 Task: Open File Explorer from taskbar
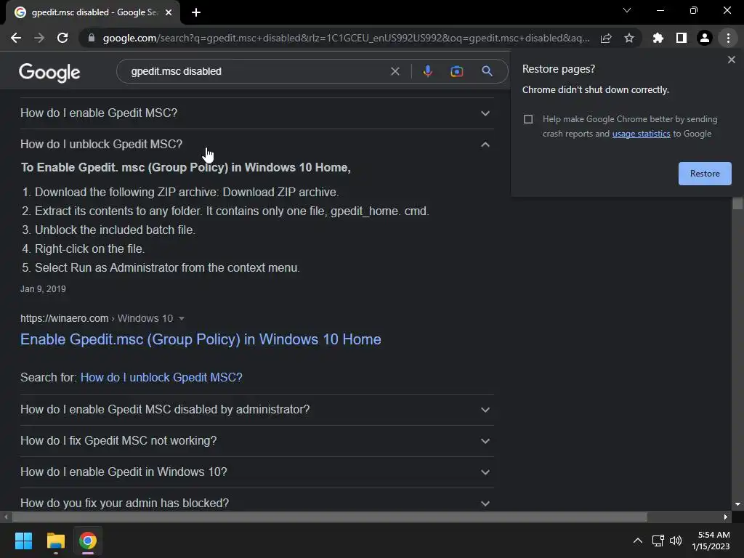point(55,541)
